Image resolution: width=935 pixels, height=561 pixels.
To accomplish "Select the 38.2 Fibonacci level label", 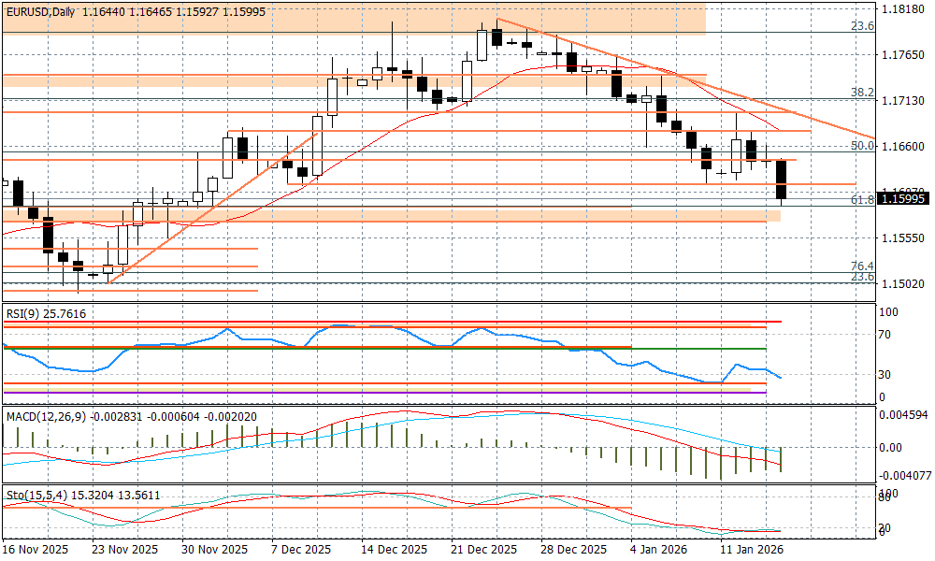I will click(x=862, y=93).
